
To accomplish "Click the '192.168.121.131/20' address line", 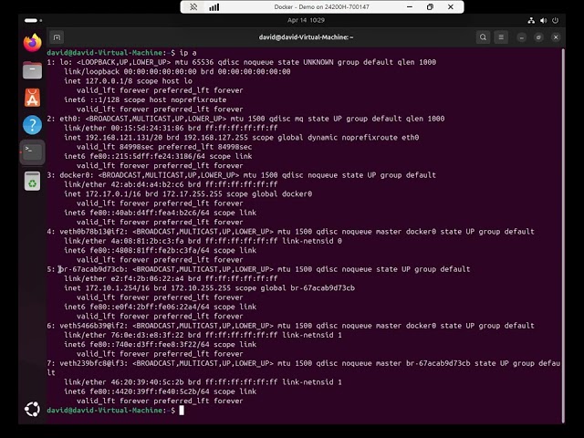I will point(241,138).
